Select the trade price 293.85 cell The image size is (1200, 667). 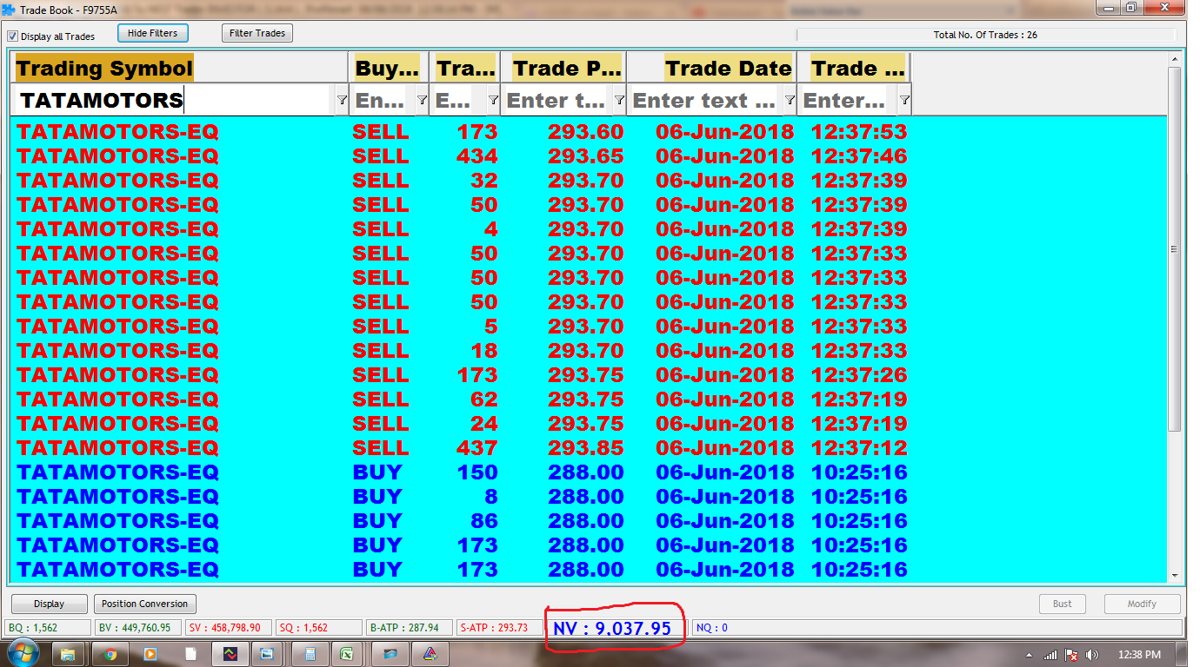click(x=585, y=448)
